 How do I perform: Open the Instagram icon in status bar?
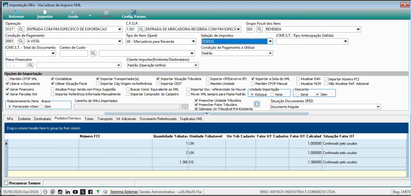(60, 192)
